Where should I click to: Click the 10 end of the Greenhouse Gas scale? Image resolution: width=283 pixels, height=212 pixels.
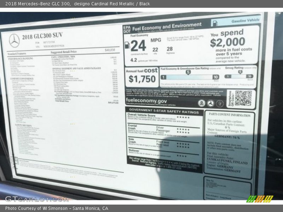pyautogui.click(x=215, y=77)
